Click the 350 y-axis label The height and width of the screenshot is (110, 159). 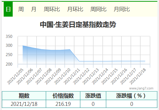pyautogui.click(x=9, y=36)
